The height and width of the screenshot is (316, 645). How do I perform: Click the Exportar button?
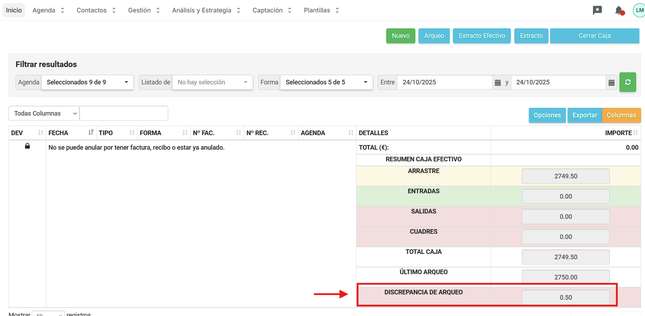point(584,115)
